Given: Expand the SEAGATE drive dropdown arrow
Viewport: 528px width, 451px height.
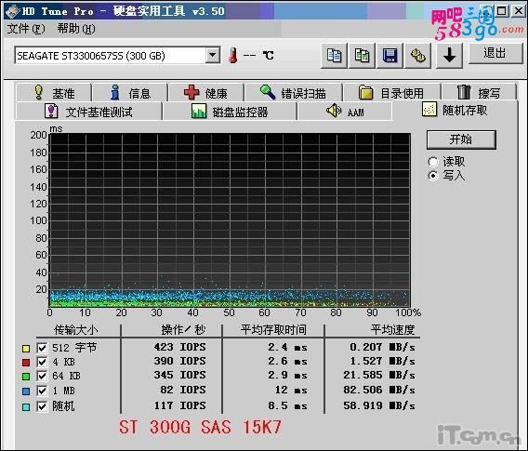Looking at the screenshot, I should point(213,55).
